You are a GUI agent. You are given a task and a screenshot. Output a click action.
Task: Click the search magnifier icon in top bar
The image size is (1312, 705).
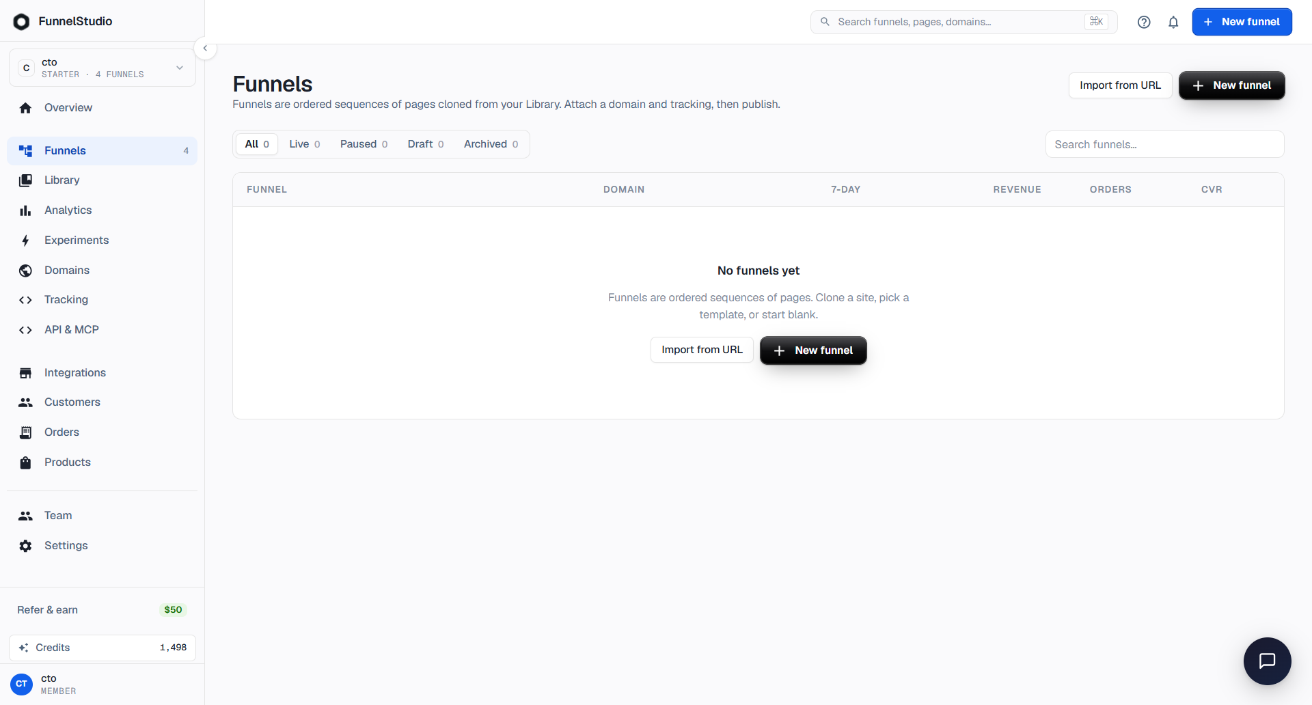pyautogui.click(x=825, y=22)
